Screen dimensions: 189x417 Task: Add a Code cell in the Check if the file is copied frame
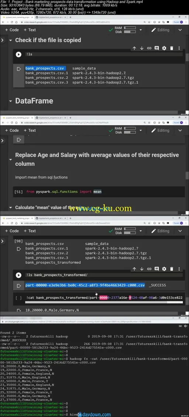(x=12, y=30)
